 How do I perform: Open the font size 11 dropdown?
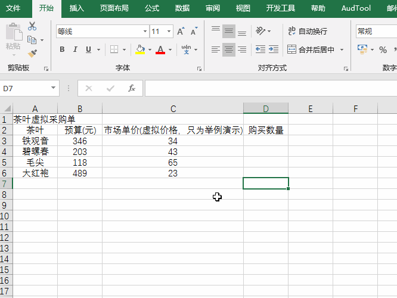click(169, 32)
